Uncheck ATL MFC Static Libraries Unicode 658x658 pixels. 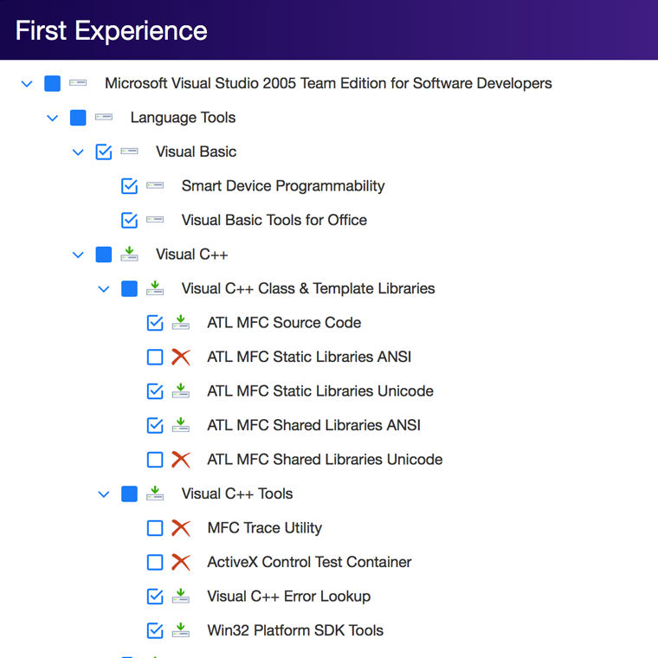tap(155, 391)
